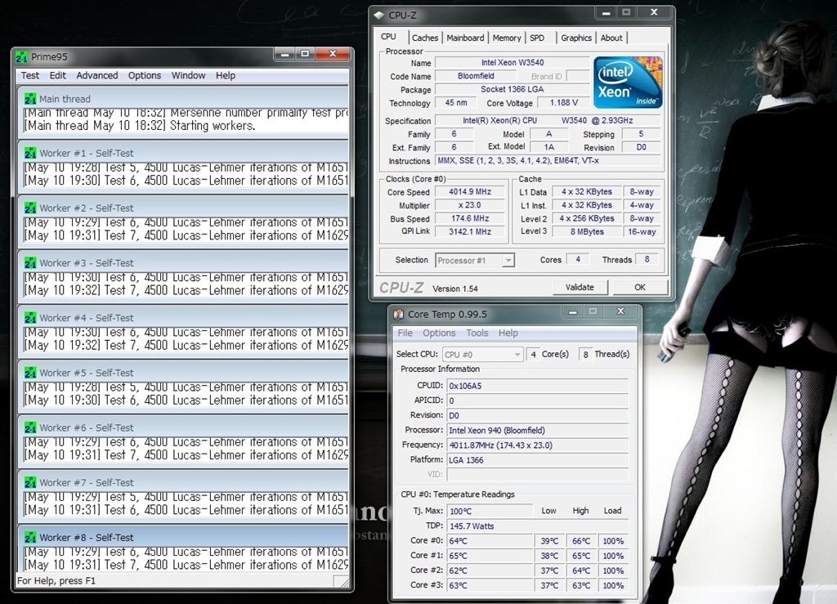Click the Intel Xeon inside logo
This screenshot has height=604, width=837.
pos(629,83)
